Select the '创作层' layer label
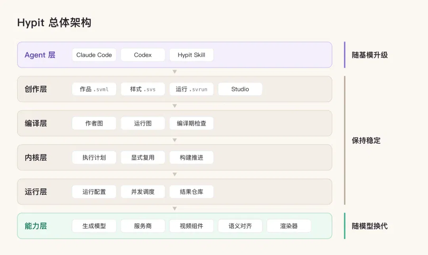The width and height of the screenshot is (428, 255). click(36, 89)
